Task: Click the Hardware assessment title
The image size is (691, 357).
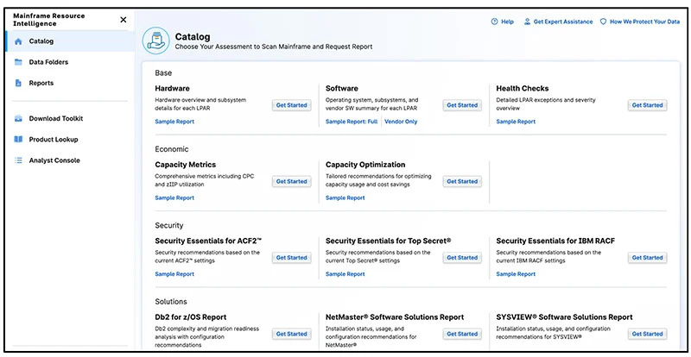Action: [172, 89]
